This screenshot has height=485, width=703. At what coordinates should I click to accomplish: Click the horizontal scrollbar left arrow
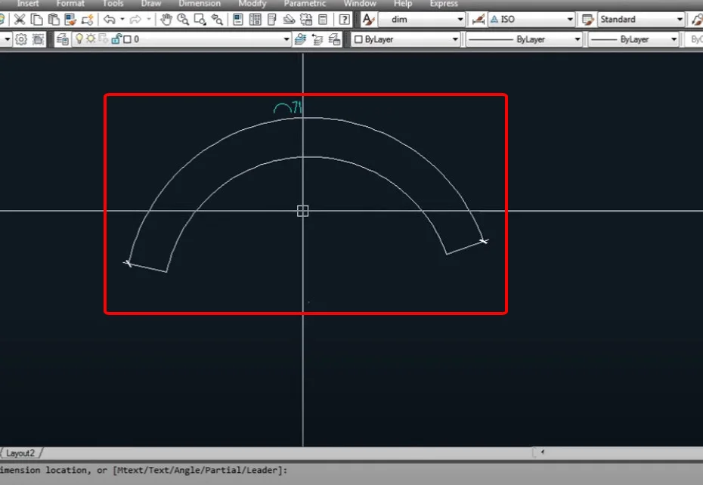[543, 453]
